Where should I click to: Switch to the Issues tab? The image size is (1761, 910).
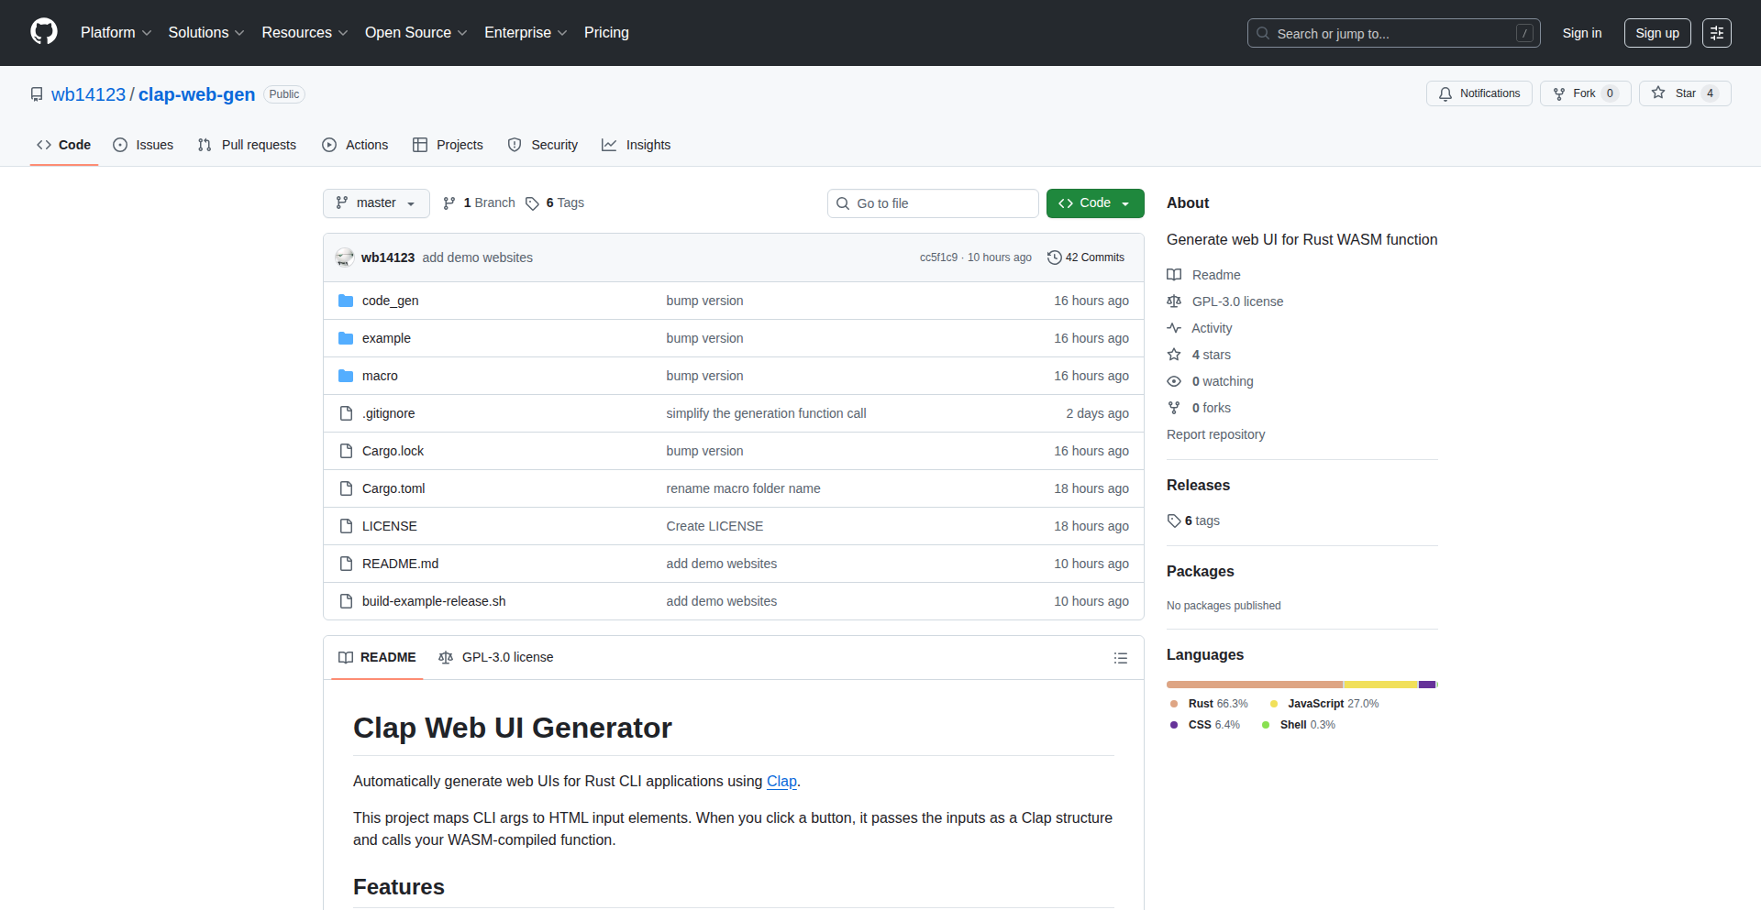pos(143,145)
